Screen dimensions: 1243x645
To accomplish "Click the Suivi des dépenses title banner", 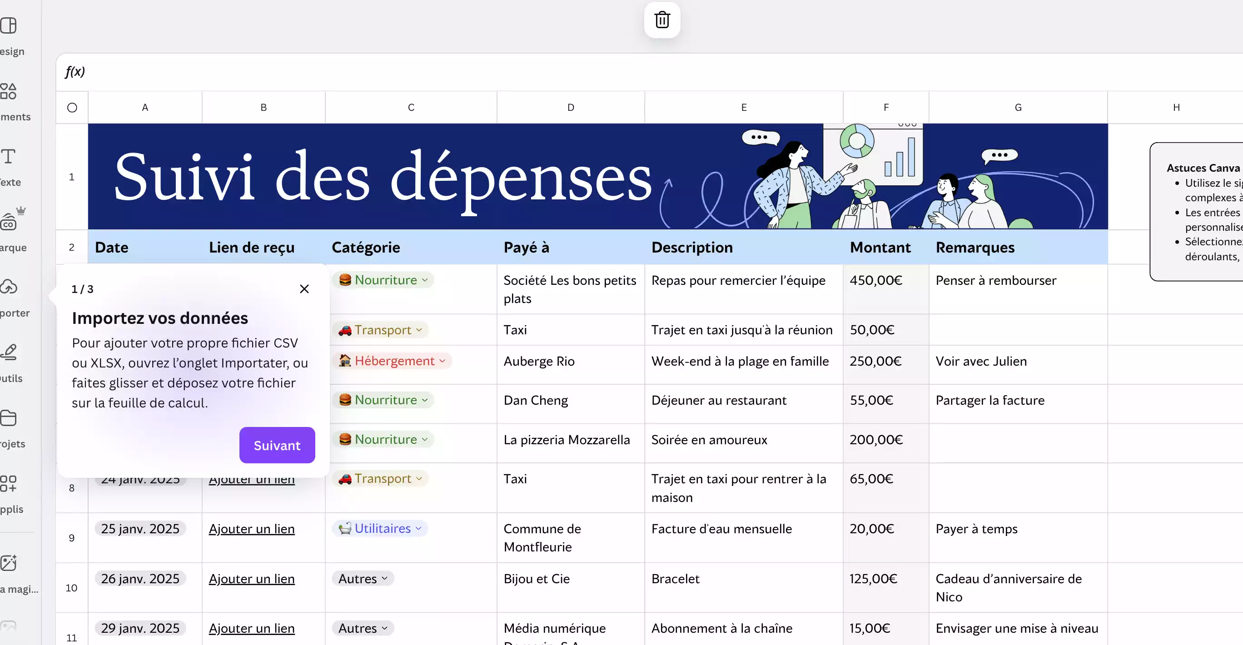I will tap(598, 177).
